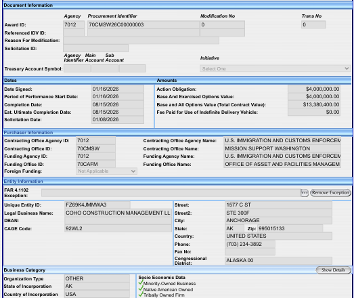This screenshot has width=354, height=298.
Task: Click the Minority-Owned Business checkmark
Action: click(141, 283)
